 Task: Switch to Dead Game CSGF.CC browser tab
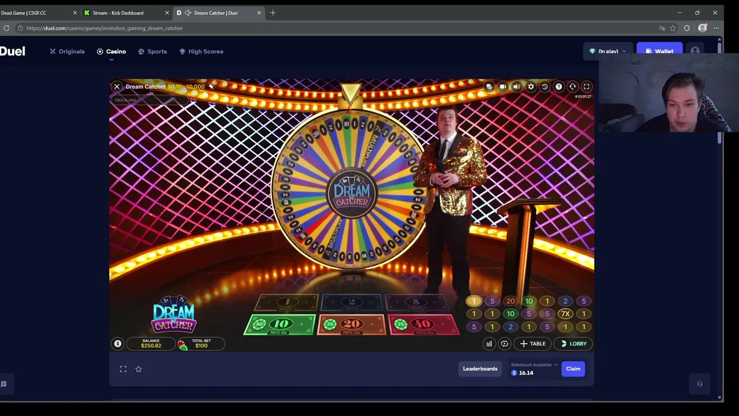coord(35,13)
